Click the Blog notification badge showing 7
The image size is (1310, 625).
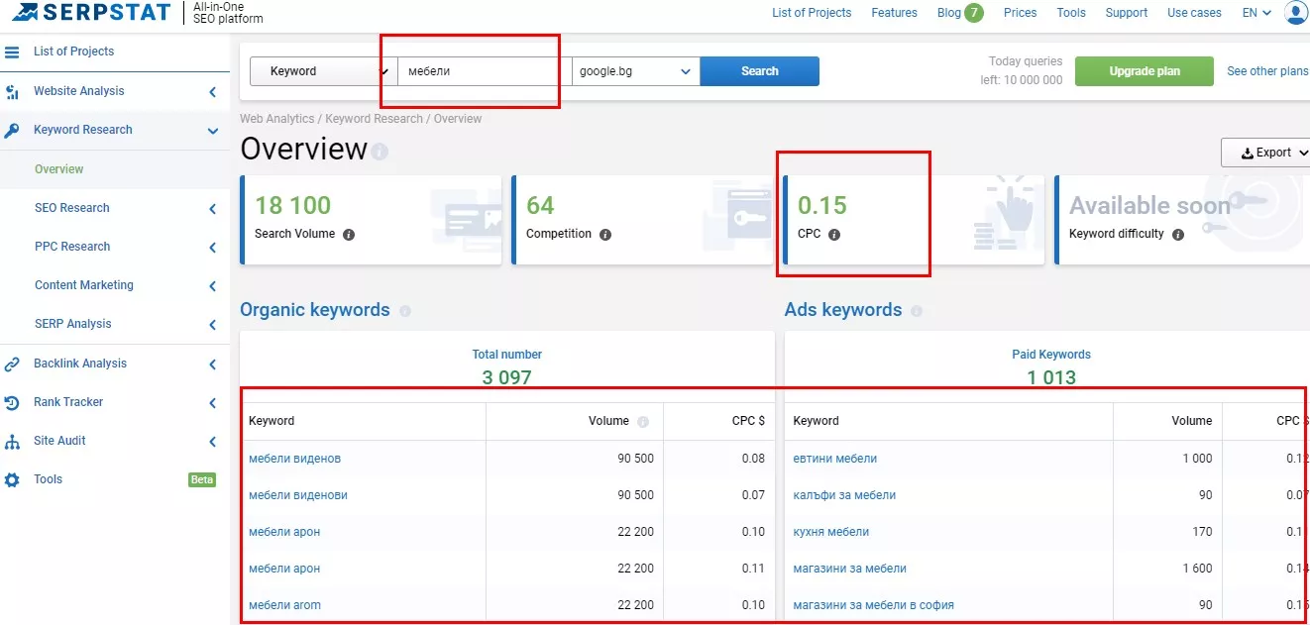(x=974, y=13)
